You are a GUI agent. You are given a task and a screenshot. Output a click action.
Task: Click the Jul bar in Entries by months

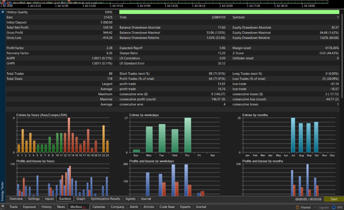pyautogui.click(x=293, y=135)
